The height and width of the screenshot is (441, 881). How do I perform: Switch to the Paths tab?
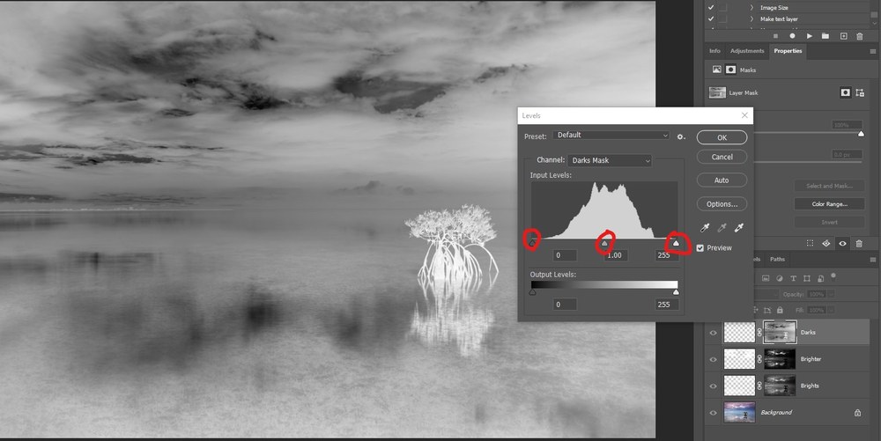click(x=778, y=259)
